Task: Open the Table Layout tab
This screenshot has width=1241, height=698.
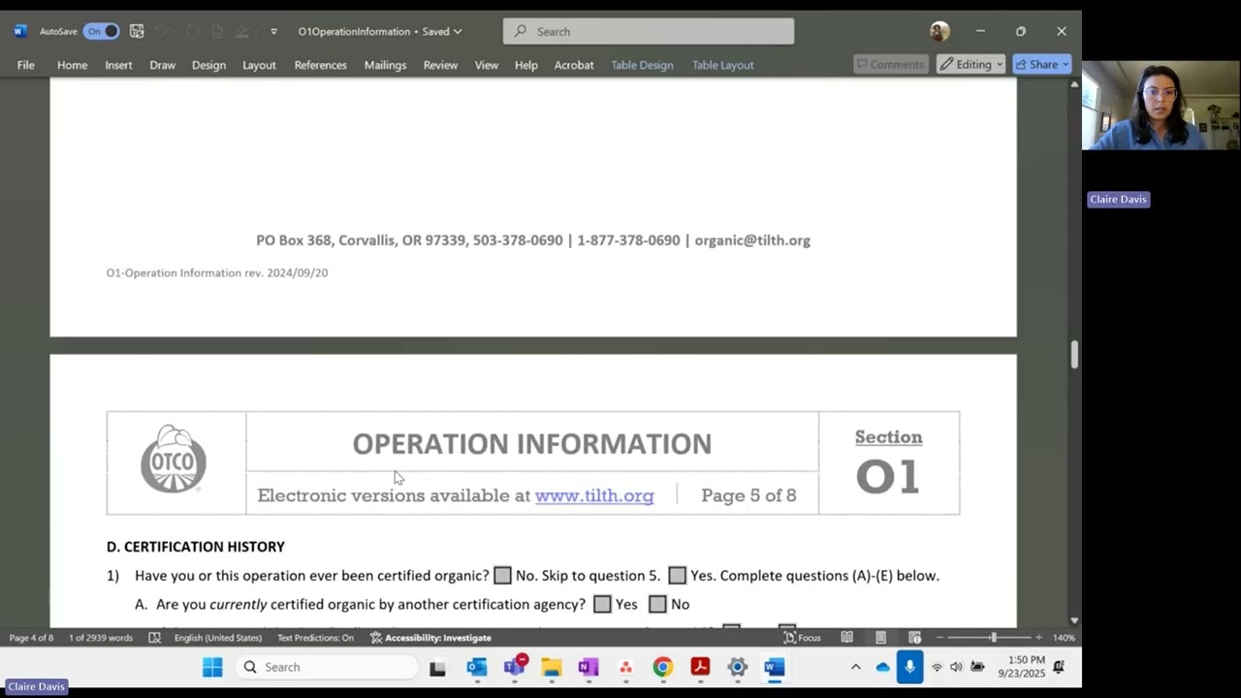Action: click(x=722, y=65)
